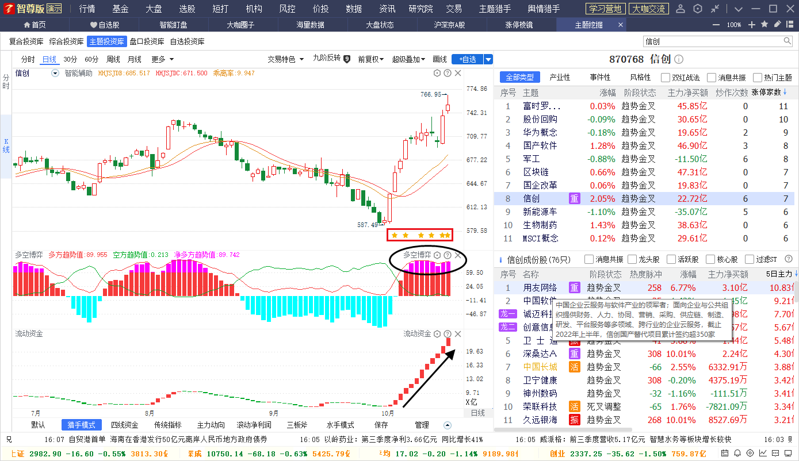Select the 产业性 theme type tab
Viewport: 799px width, 461px height.
click(x=560, y=78)
